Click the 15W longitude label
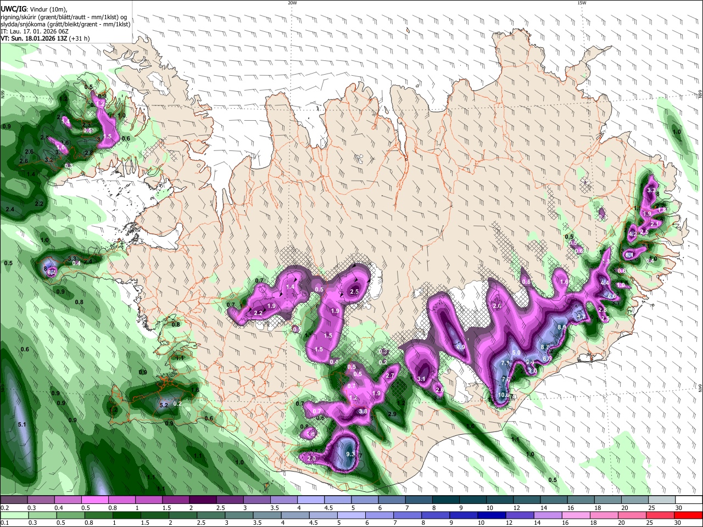703x527 pixels. pyautogui.click(x=581, y=3)
